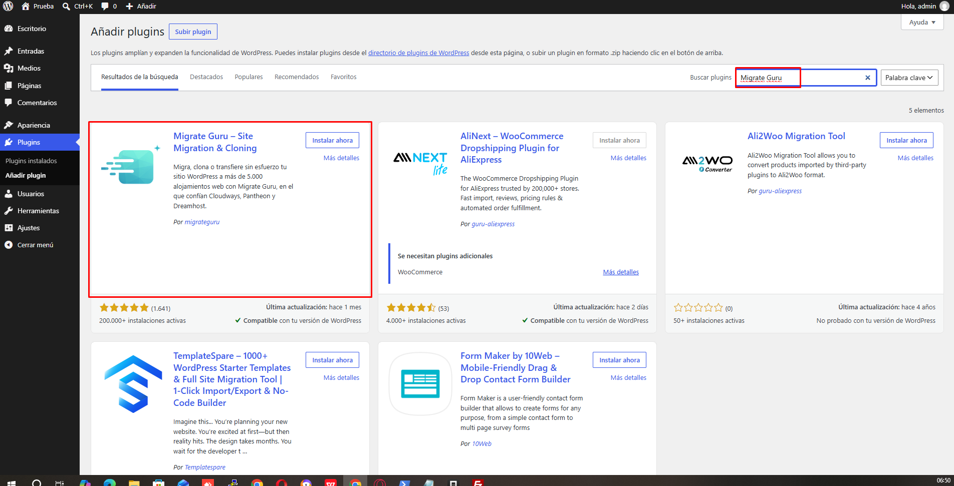Open Comentarios in sidebar
Viewport: 954px width, 486px height.
pyautogui.click(x=40, y=103)
